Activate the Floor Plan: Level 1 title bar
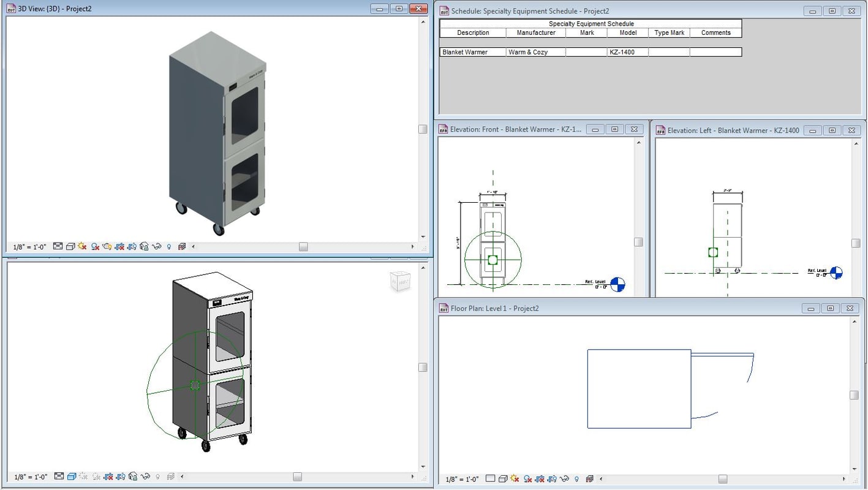 click(x=494, y=308)
